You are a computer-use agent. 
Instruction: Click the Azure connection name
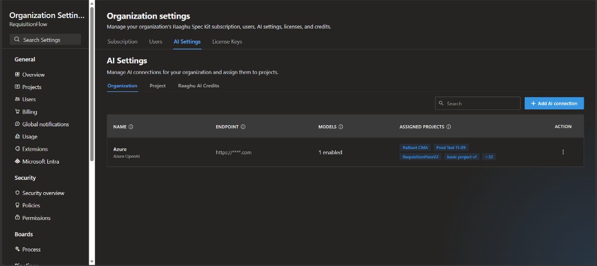(x=120, y=150)
